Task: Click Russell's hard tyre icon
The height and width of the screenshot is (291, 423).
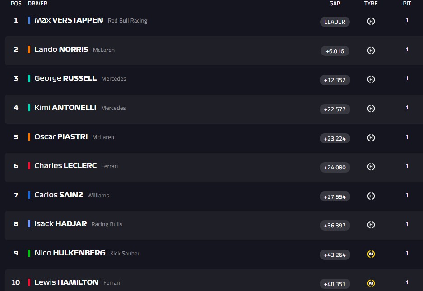Action: click(371, 79)
